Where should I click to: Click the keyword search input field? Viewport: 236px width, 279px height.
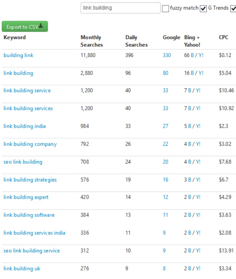[x=120, y=8]
